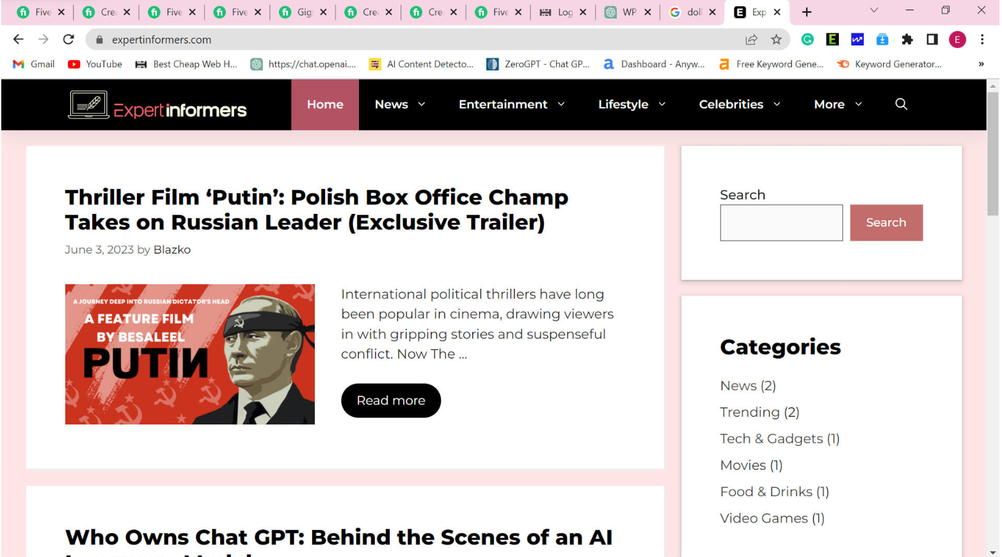1002x557 pixels.
Task: Open the Gmail bookmark
Action: click(x=33, y=64)
